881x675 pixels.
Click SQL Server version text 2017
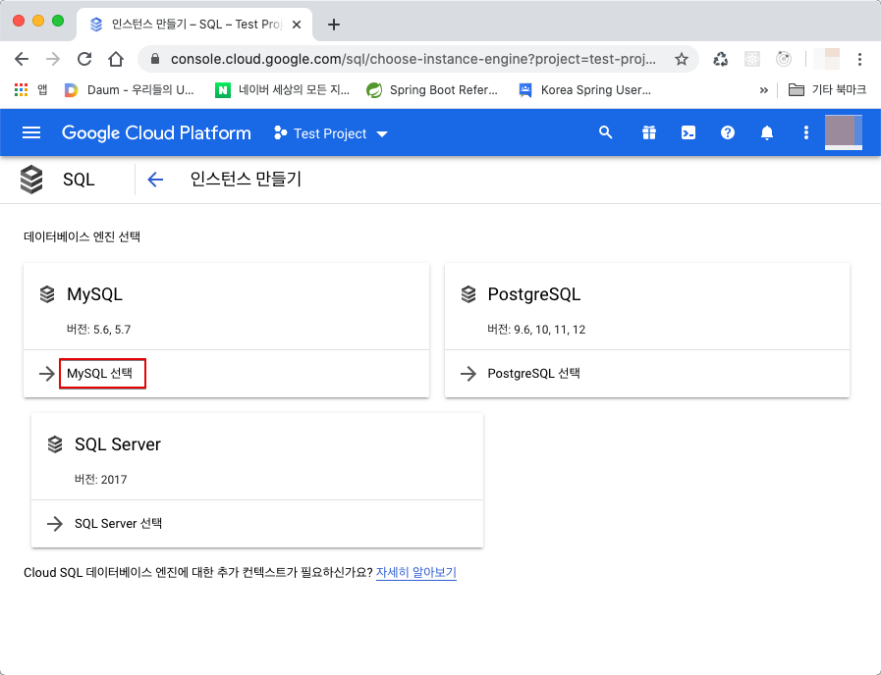pos(101,480)
